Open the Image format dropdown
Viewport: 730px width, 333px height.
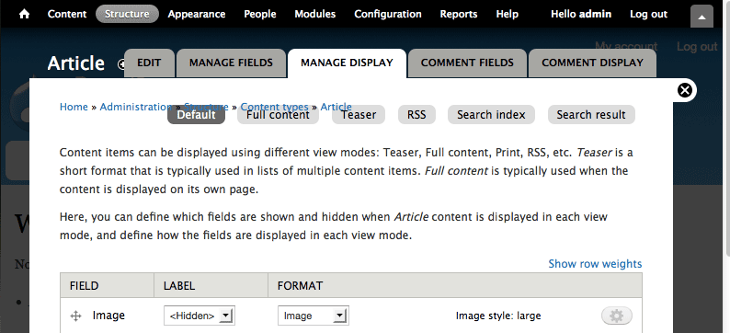tap(314, 316)
